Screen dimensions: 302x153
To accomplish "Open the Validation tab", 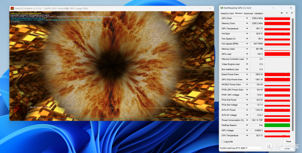I will 258,13.
